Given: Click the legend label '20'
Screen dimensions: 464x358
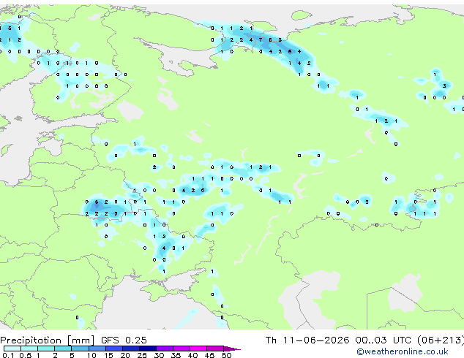Looking at the screenshot, I should [x=125, y=355].
